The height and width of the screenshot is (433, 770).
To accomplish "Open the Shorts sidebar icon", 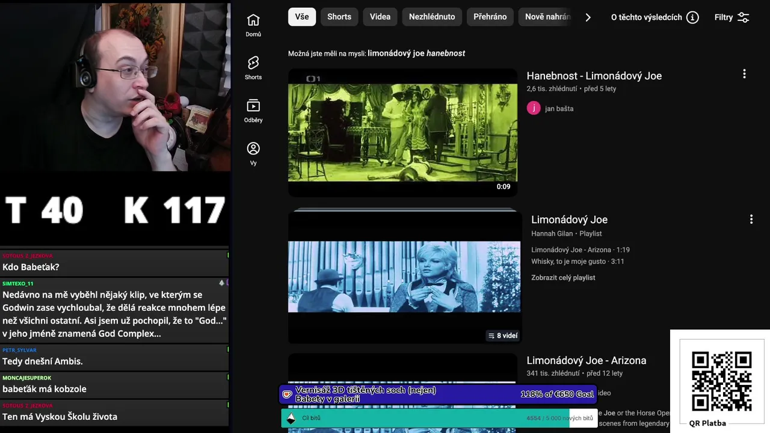I will pyautogui.click(x=253, y=63).
